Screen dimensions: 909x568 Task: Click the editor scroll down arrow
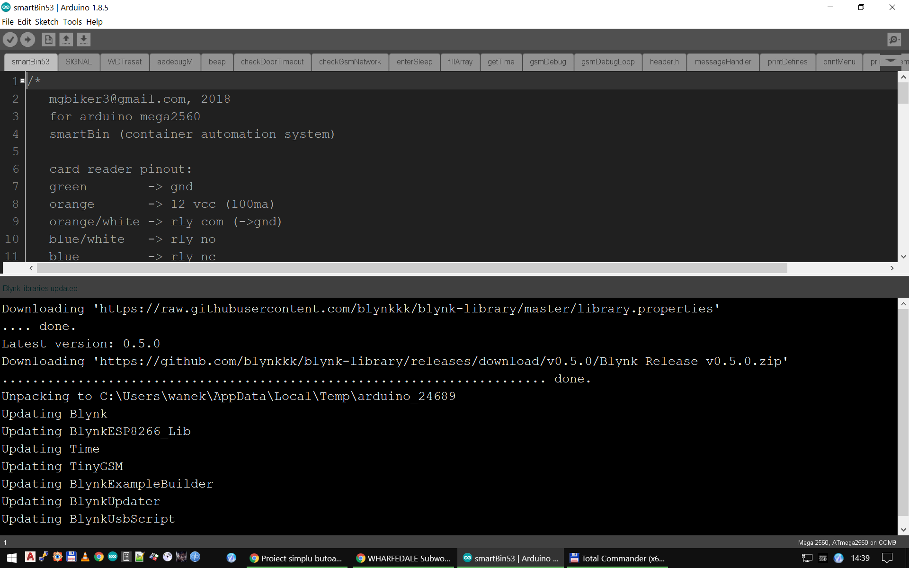tap(903, 257)
